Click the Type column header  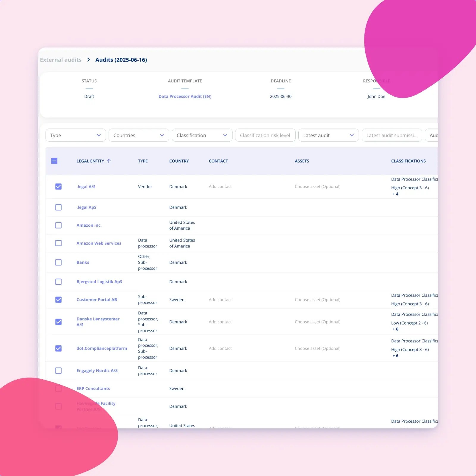(x=143, y=161)
